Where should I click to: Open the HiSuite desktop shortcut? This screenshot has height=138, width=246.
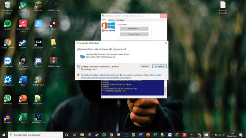point(23,6)
